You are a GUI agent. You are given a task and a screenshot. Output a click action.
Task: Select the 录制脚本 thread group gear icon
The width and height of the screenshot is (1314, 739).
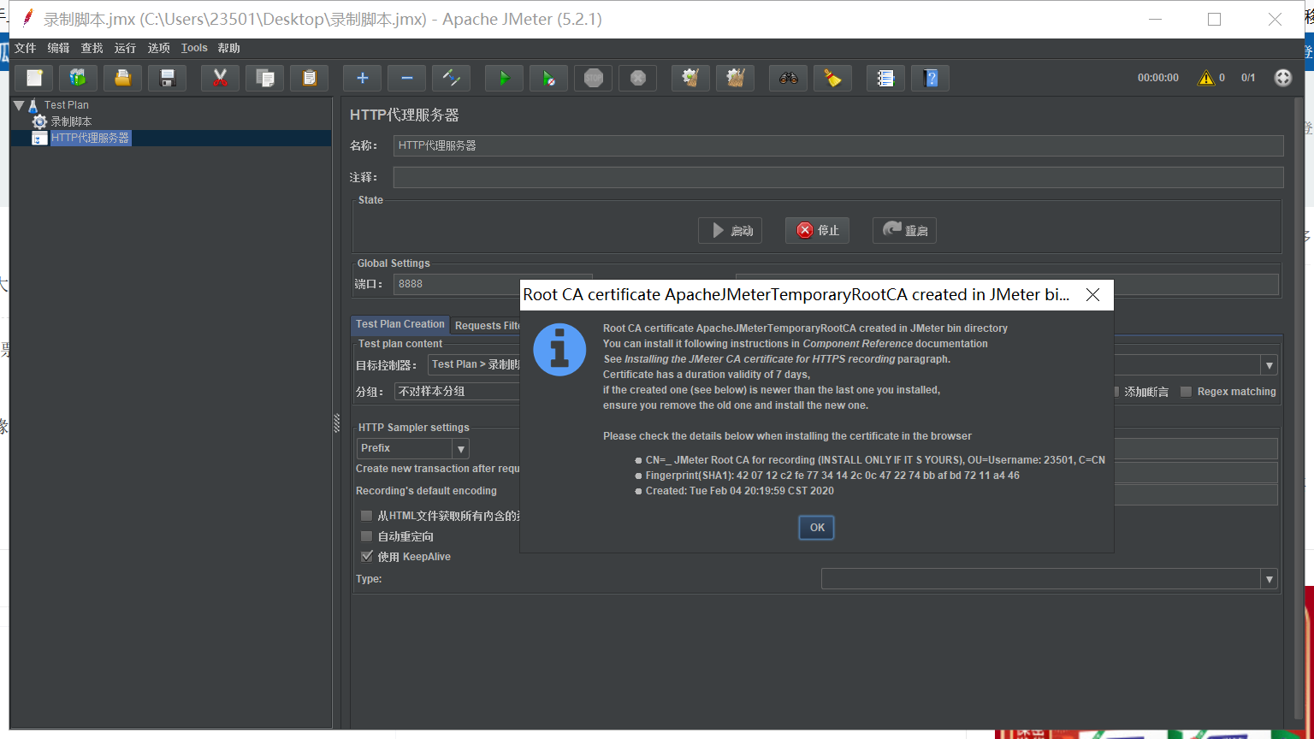(39, 121)
